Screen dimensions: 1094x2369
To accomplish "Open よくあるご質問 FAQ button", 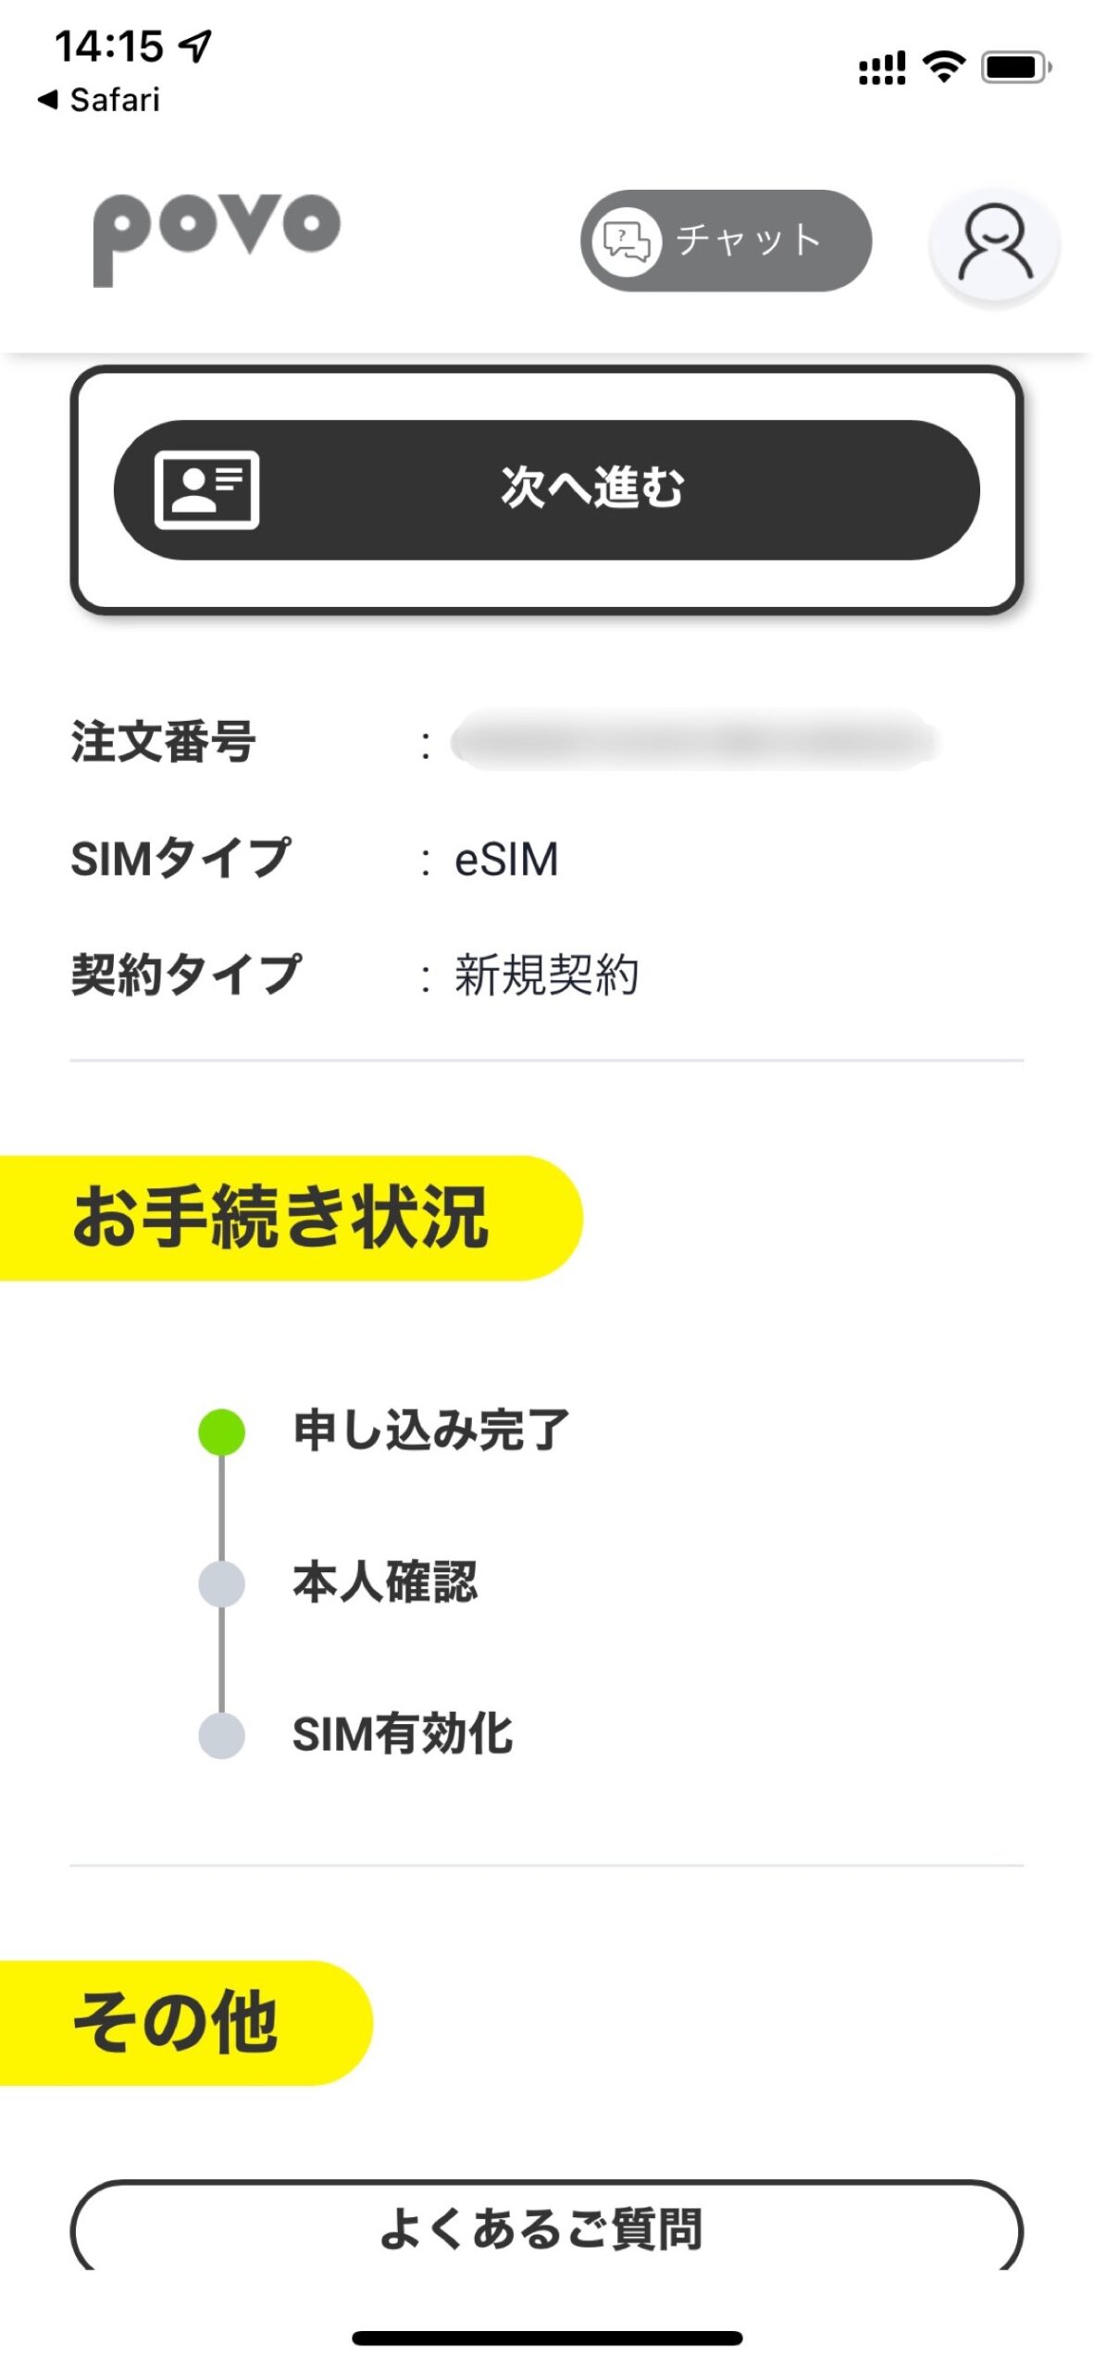I will click(546, 2224).
